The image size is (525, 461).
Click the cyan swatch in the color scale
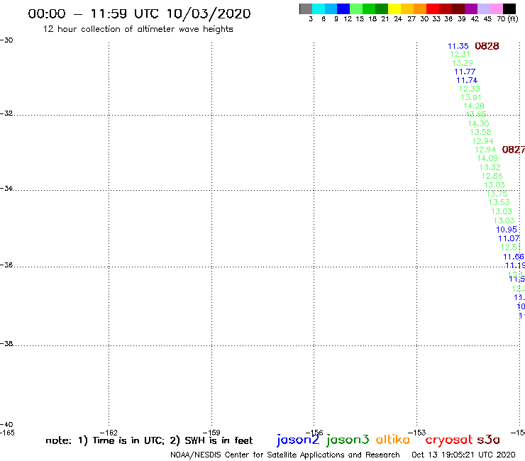tap(319, 9)
